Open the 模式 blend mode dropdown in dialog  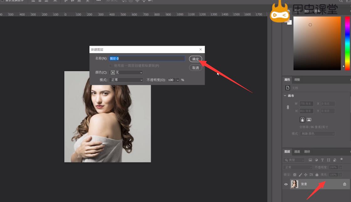coord(126,80)
